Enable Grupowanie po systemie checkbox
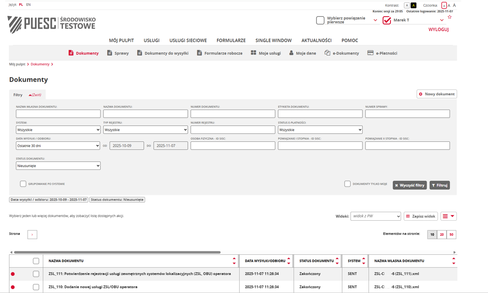This screenshot has width=488, height=293. coord(23,184)
